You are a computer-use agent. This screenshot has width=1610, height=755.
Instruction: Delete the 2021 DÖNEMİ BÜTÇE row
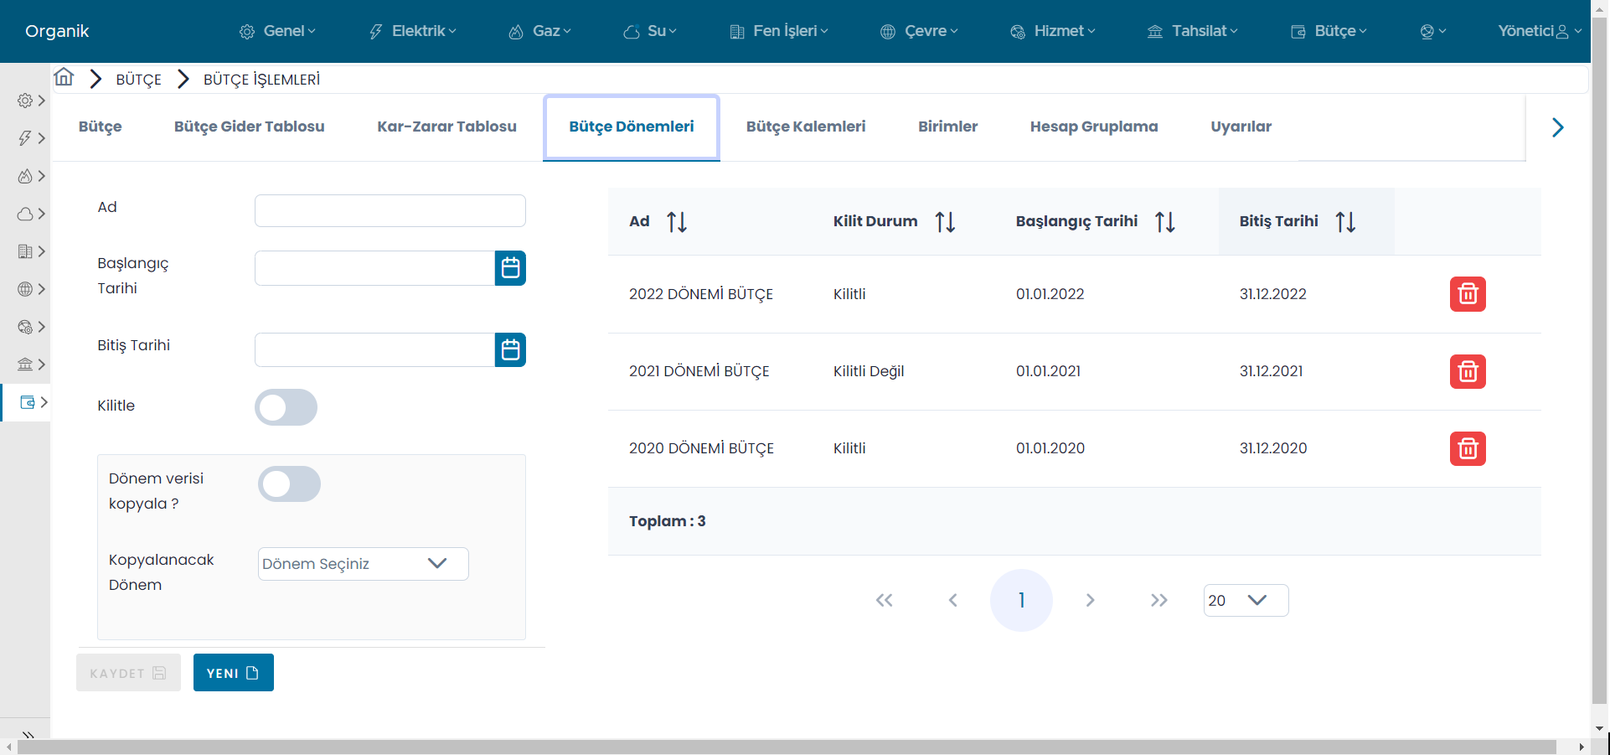tap(1467, 371)
